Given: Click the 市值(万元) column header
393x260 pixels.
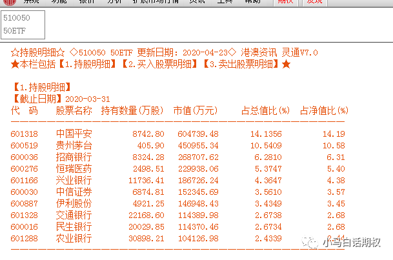Looking at the screenshot, I should [x=196, y=110].
